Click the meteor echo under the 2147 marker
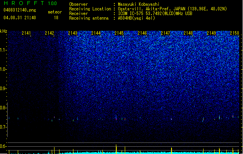 coord(172,119)
